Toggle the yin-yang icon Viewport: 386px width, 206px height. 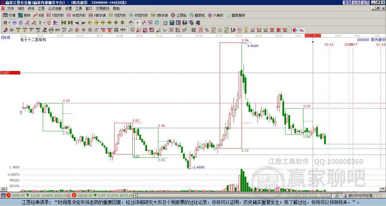295,30
